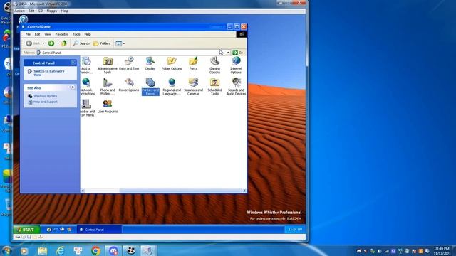Open Add or Remove Programs icon

(x=86, y=65)
